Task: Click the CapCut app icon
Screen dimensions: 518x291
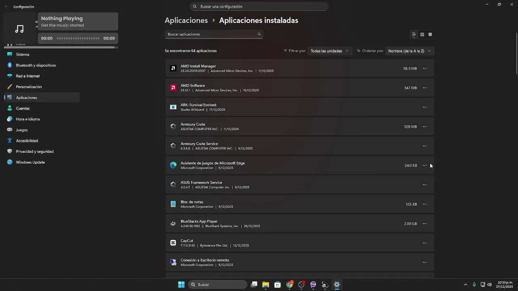Action: (173, 243)
